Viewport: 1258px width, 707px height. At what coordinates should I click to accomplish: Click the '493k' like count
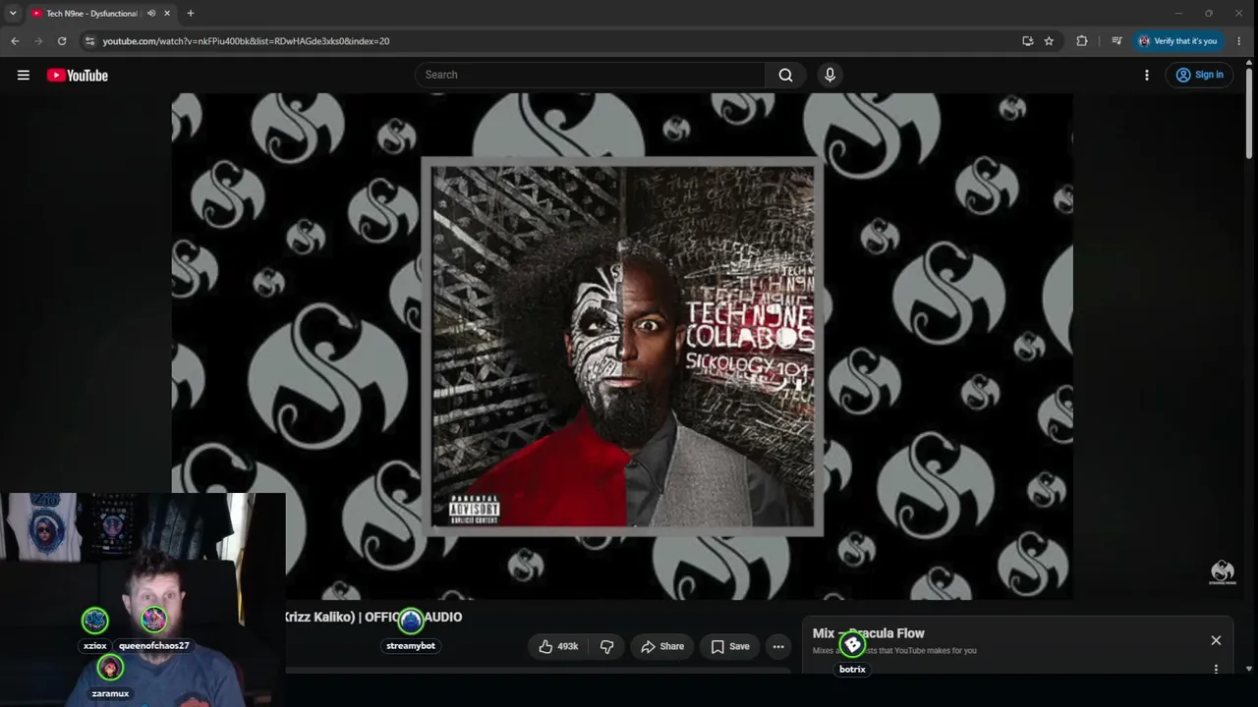[567, 646]
